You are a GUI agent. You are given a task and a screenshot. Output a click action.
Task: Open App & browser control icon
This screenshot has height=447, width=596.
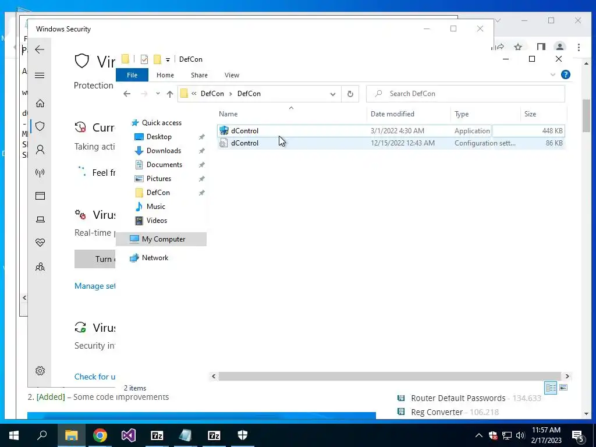[40, 196]
